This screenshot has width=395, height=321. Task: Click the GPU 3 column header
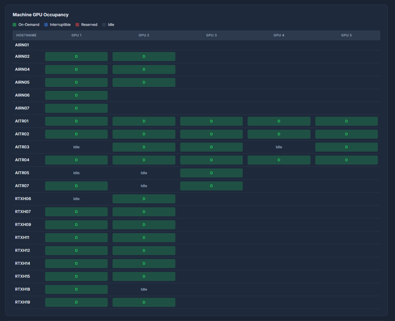(211, 35)
